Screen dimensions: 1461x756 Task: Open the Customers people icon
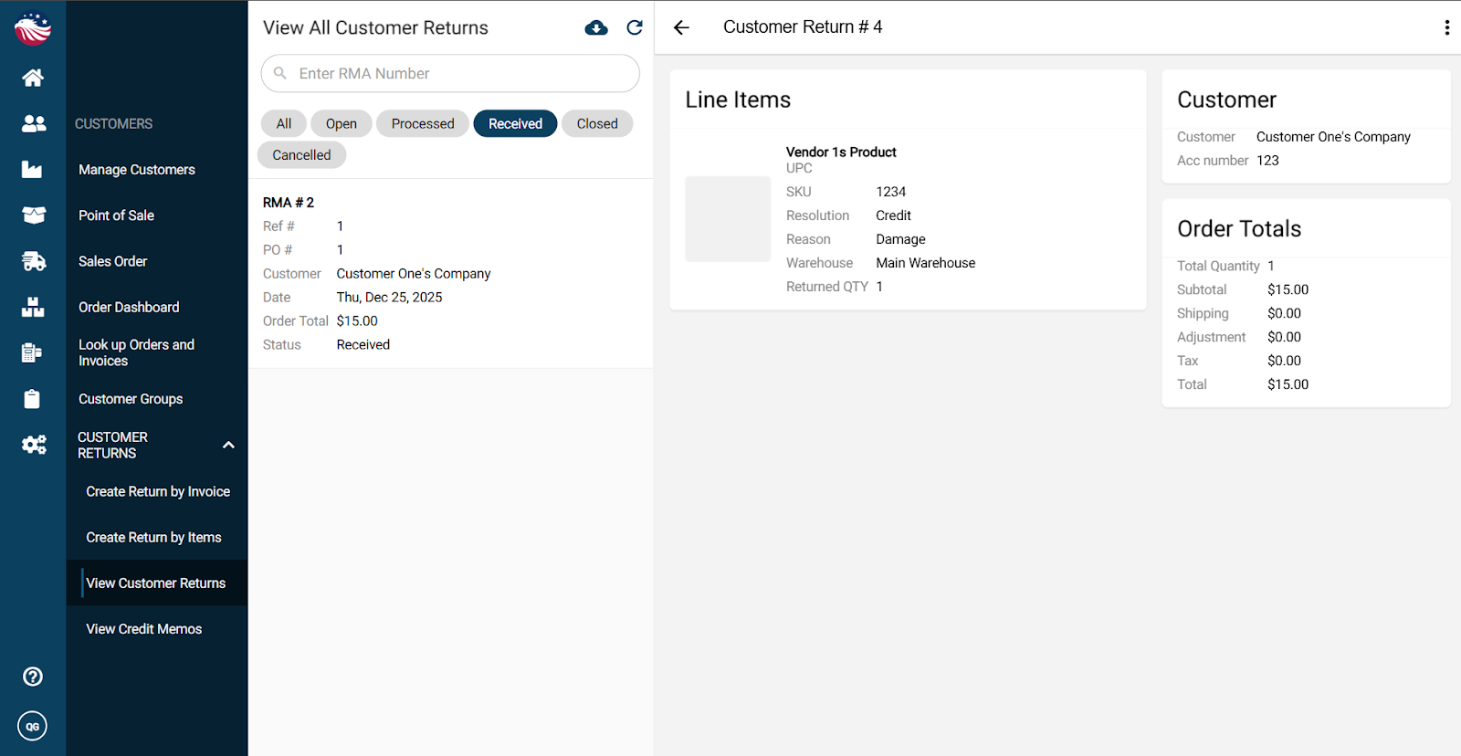(33, 123)
